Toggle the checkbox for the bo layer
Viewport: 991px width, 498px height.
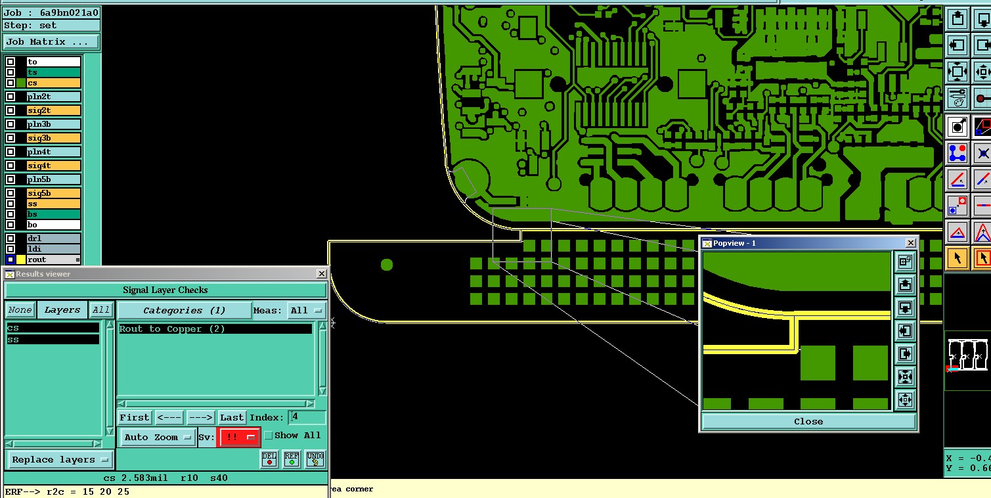pos(11,225)
